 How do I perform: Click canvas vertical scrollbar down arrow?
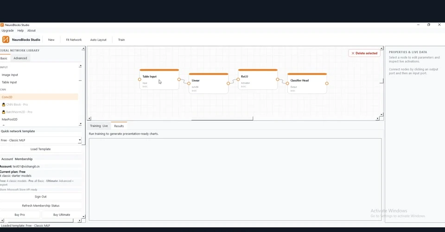tap(381, 115)
